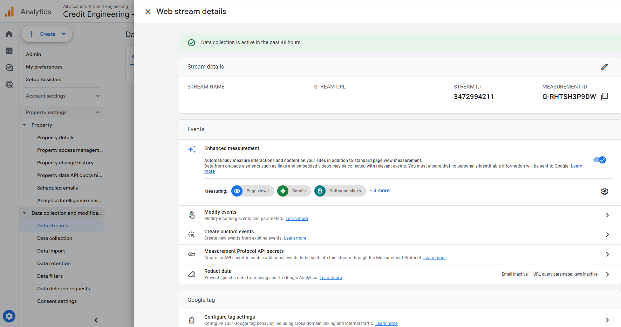Copy the measurement ID G-RHTSH3P9DW
The image size is (621, 327).
pos(605,97)
